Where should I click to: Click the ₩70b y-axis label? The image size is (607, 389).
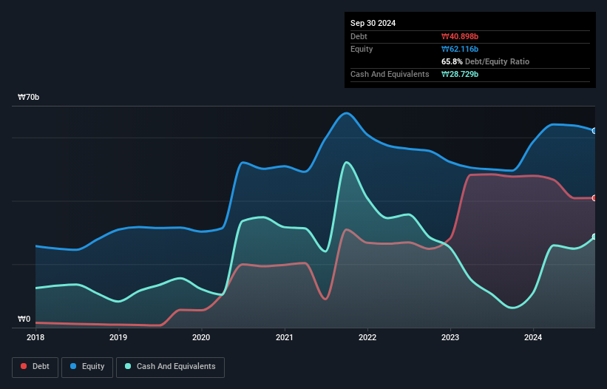coord(28,97)
